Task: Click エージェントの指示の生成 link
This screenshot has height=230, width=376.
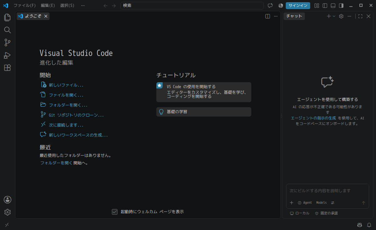Action: tap(313, 118)
